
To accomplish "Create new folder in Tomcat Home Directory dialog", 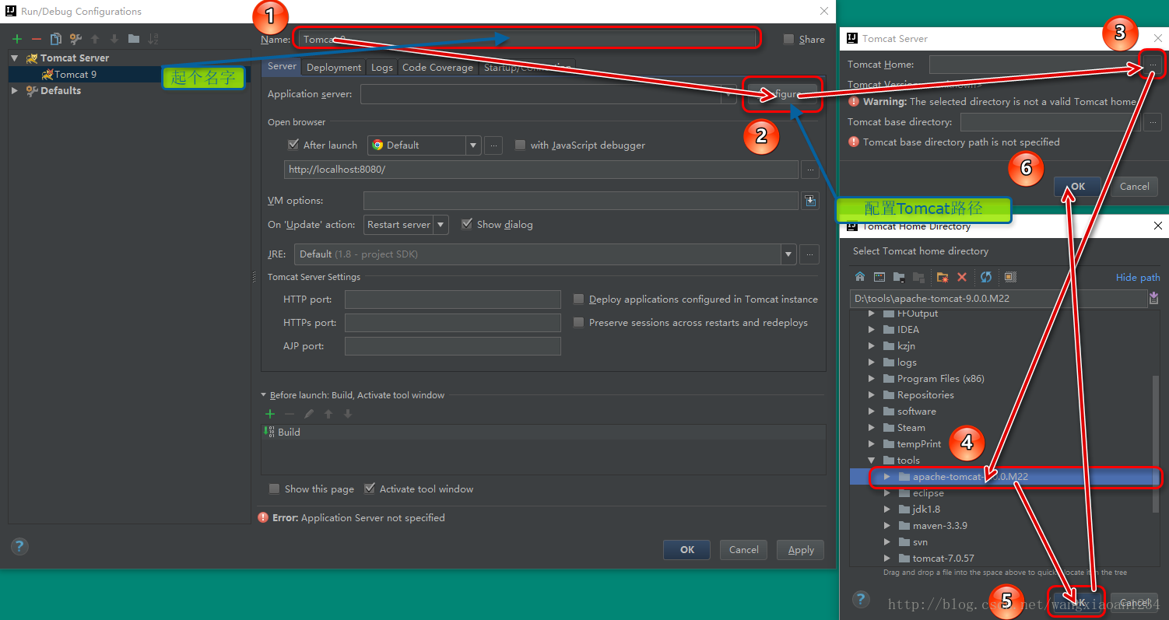I will pos(943,277).
